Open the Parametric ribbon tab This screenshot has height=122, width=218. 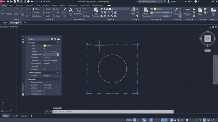click(30, 5)
